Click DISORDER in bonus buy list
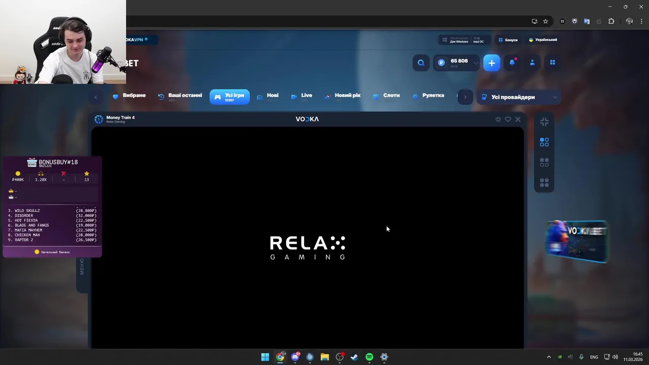Viewport: 649px width, 365px height. click(x=24, y=215)
